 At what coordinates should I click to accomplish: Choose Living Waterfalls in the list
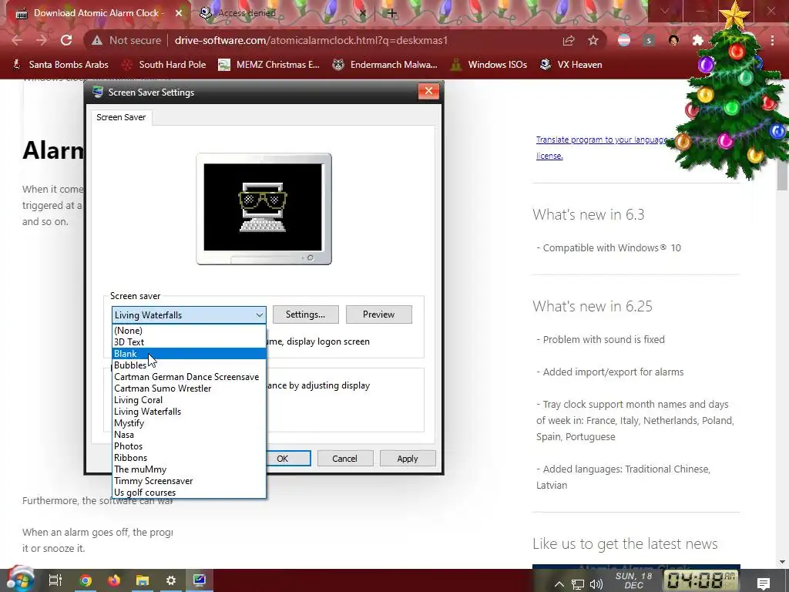point(189,412)
